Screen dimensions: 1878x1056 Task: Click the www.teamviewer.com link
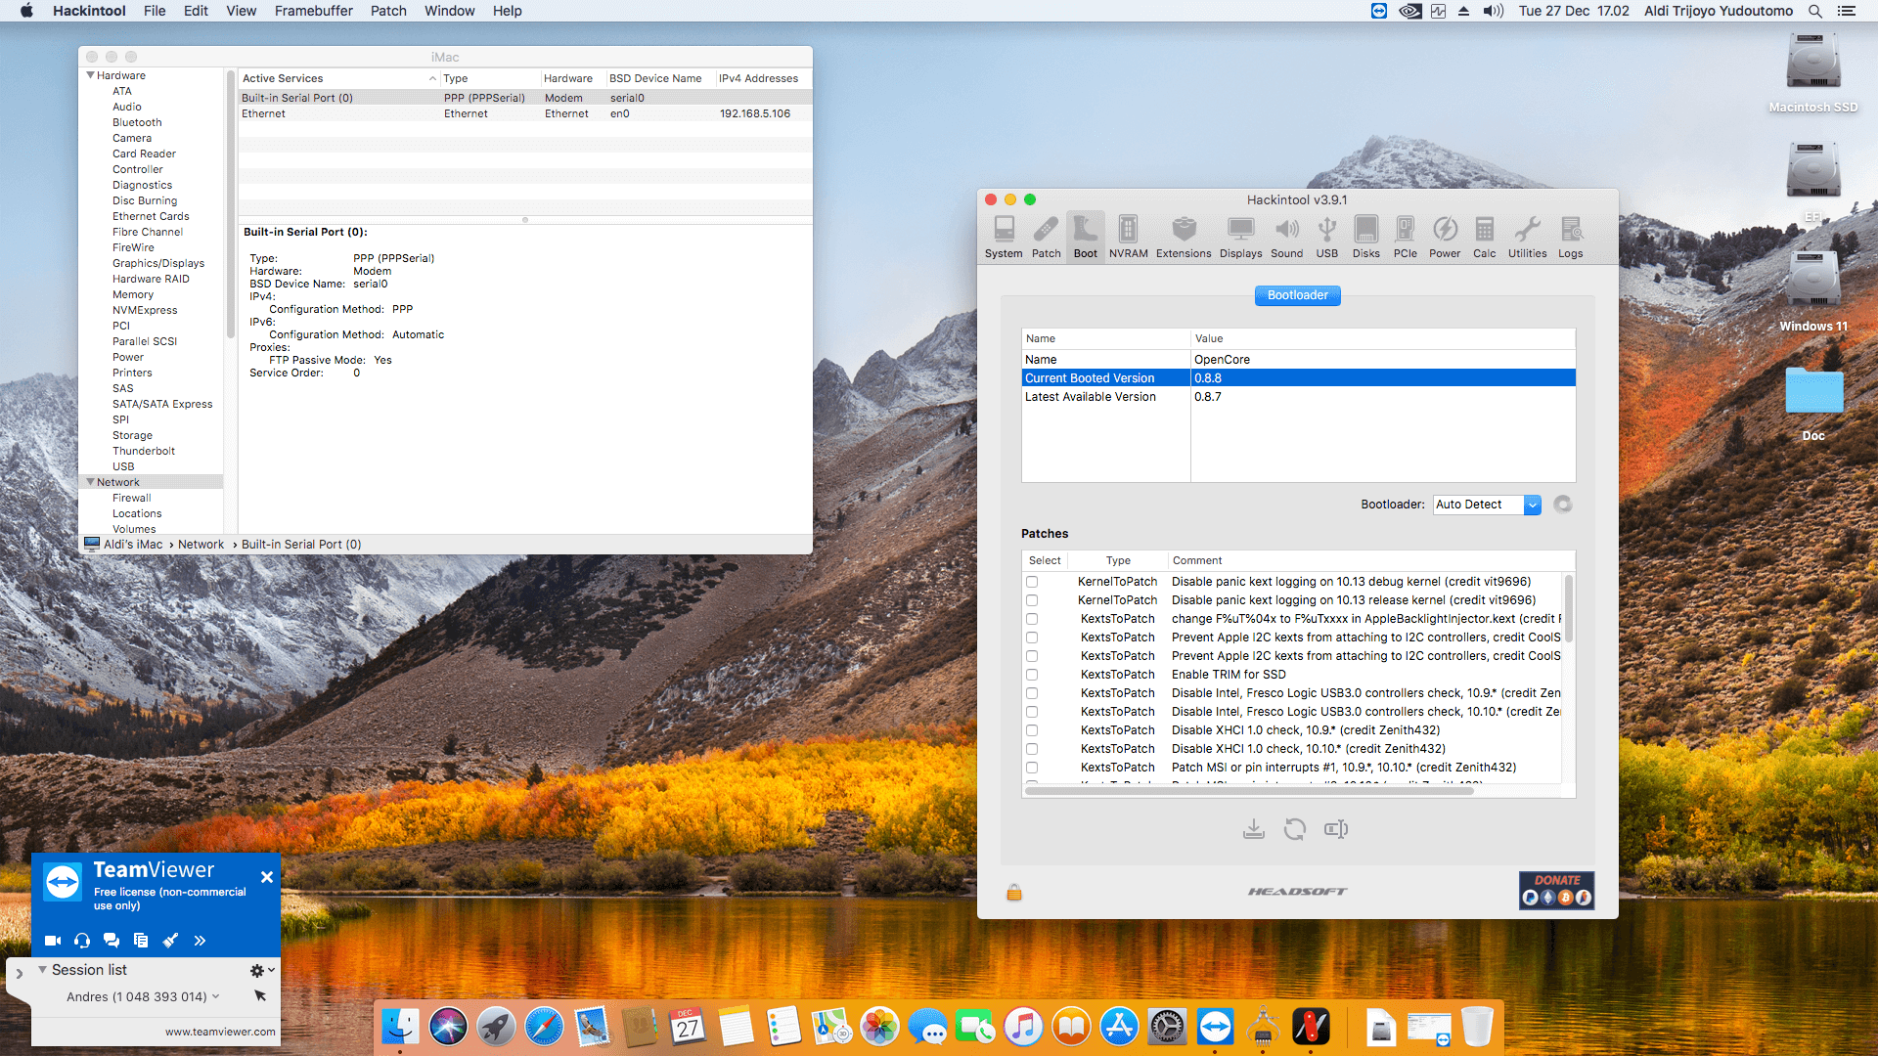(x=220, y=1032)
